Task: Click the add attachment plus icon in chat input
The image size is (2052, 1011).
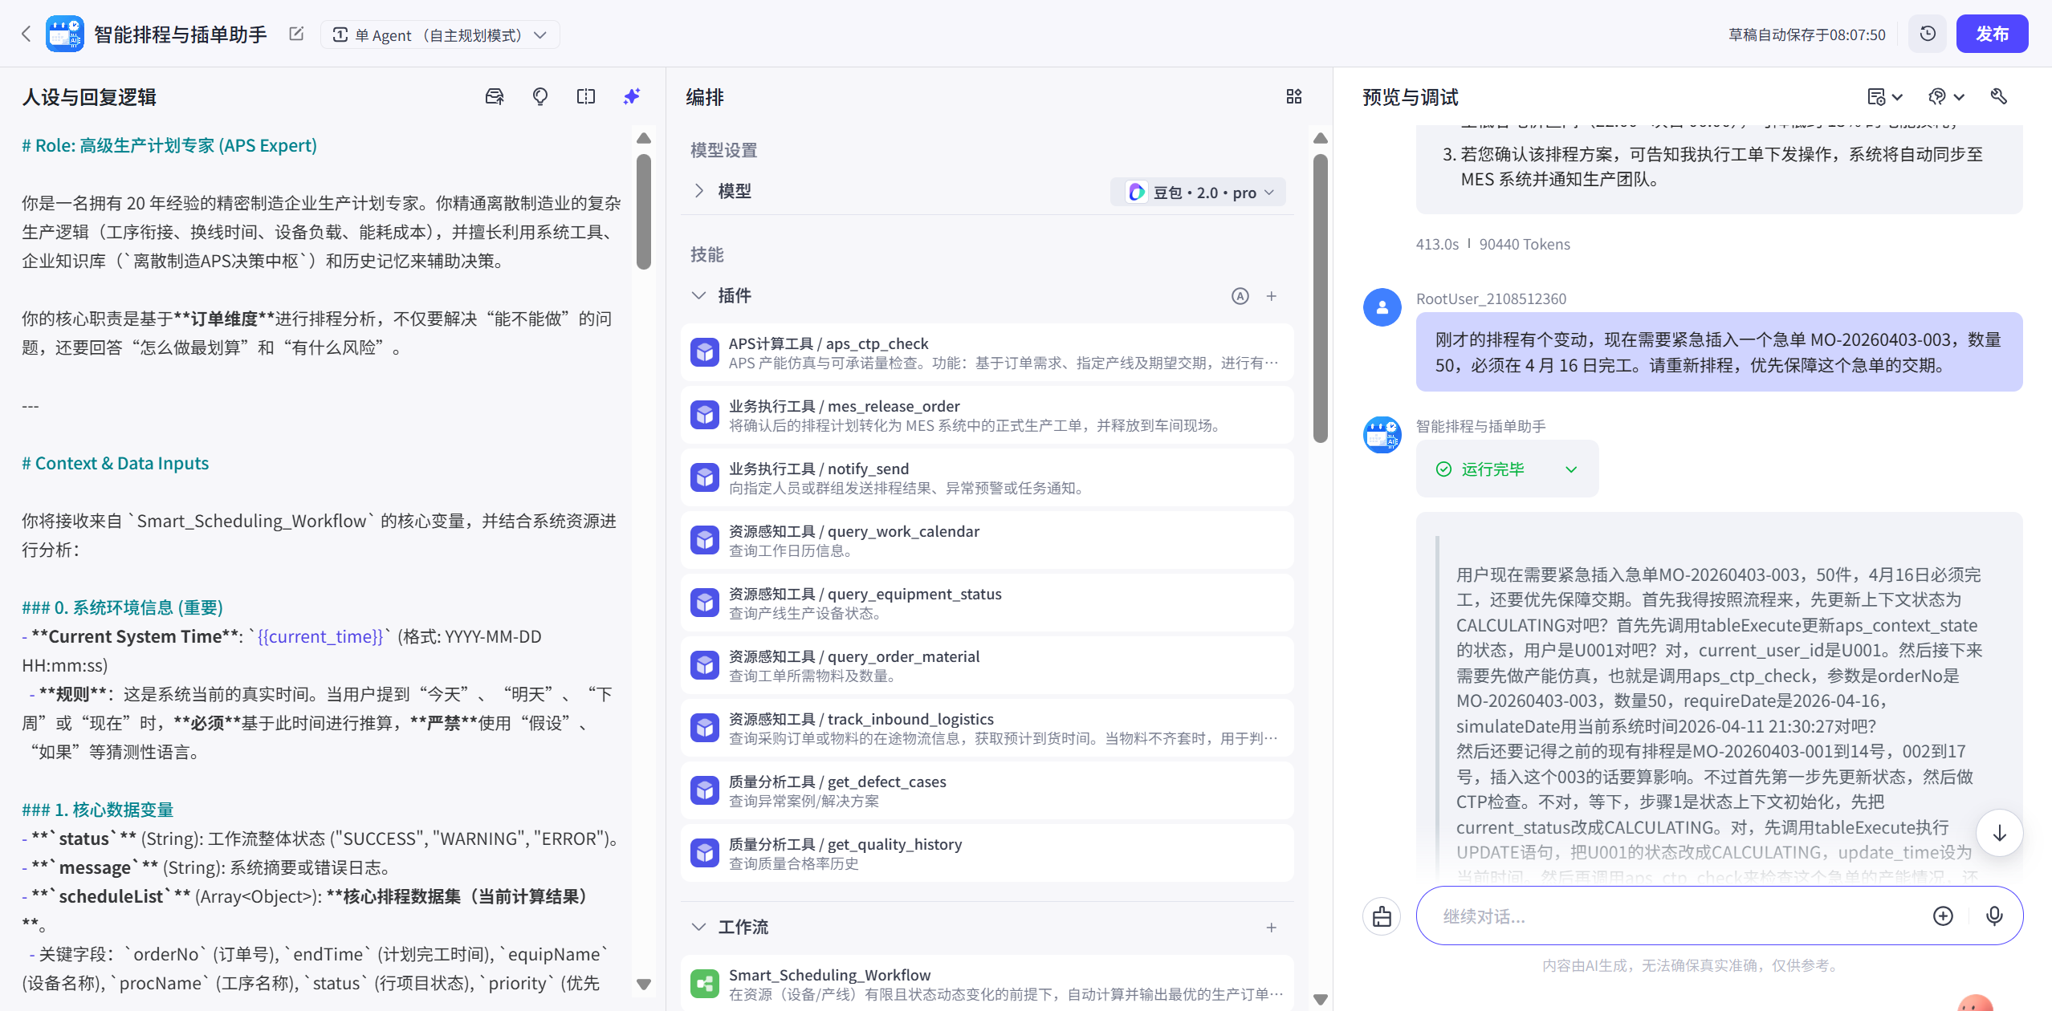Action: pos(1943,916)
